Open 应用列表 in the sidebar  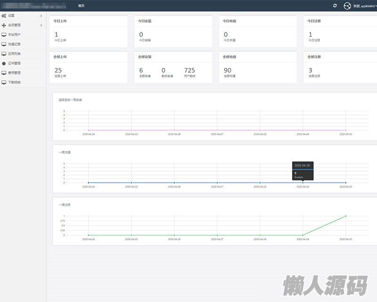coord(14,54)
